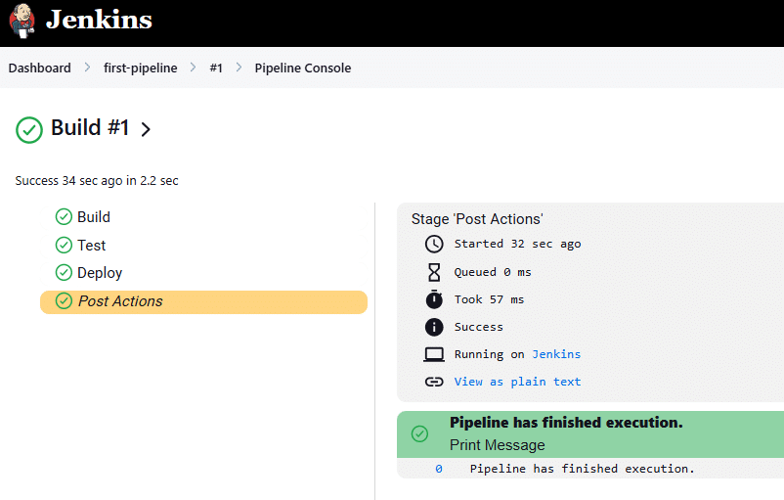
Task: Select the highlighted Post Actions stage
Action: click(120, 301)
